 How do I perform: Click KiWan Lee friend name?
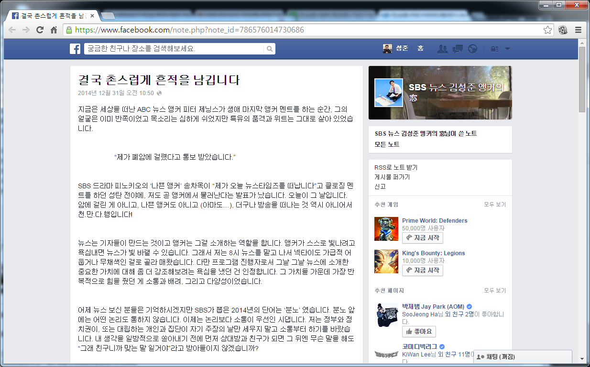click(x=417, y=355)
